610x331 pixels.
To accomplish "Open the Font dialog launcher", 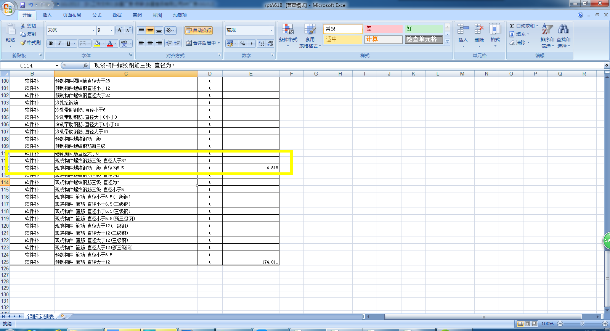I will point(131,55).
